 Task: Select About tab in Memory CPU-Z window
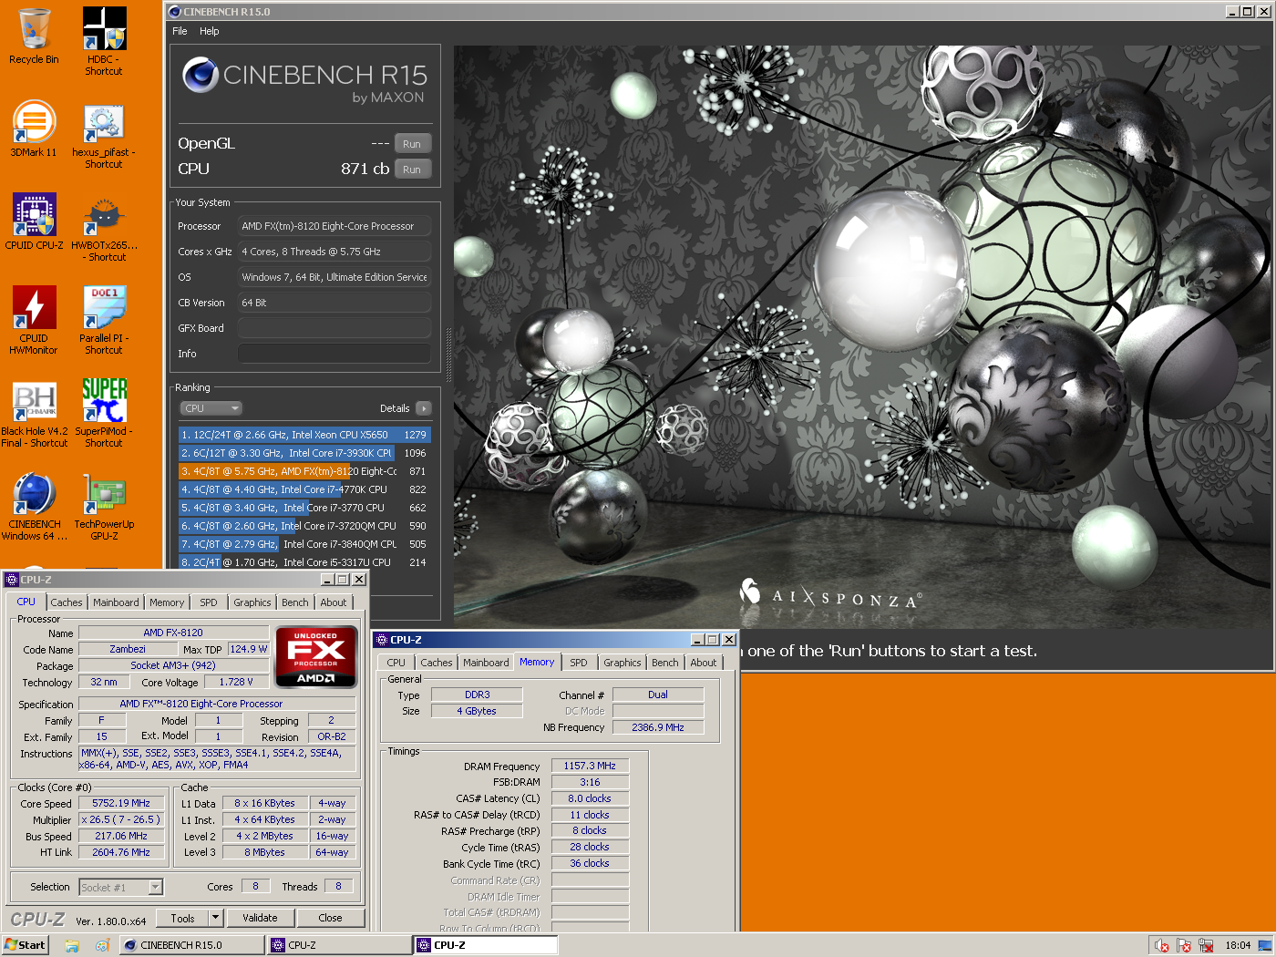[x=703, y=663]
